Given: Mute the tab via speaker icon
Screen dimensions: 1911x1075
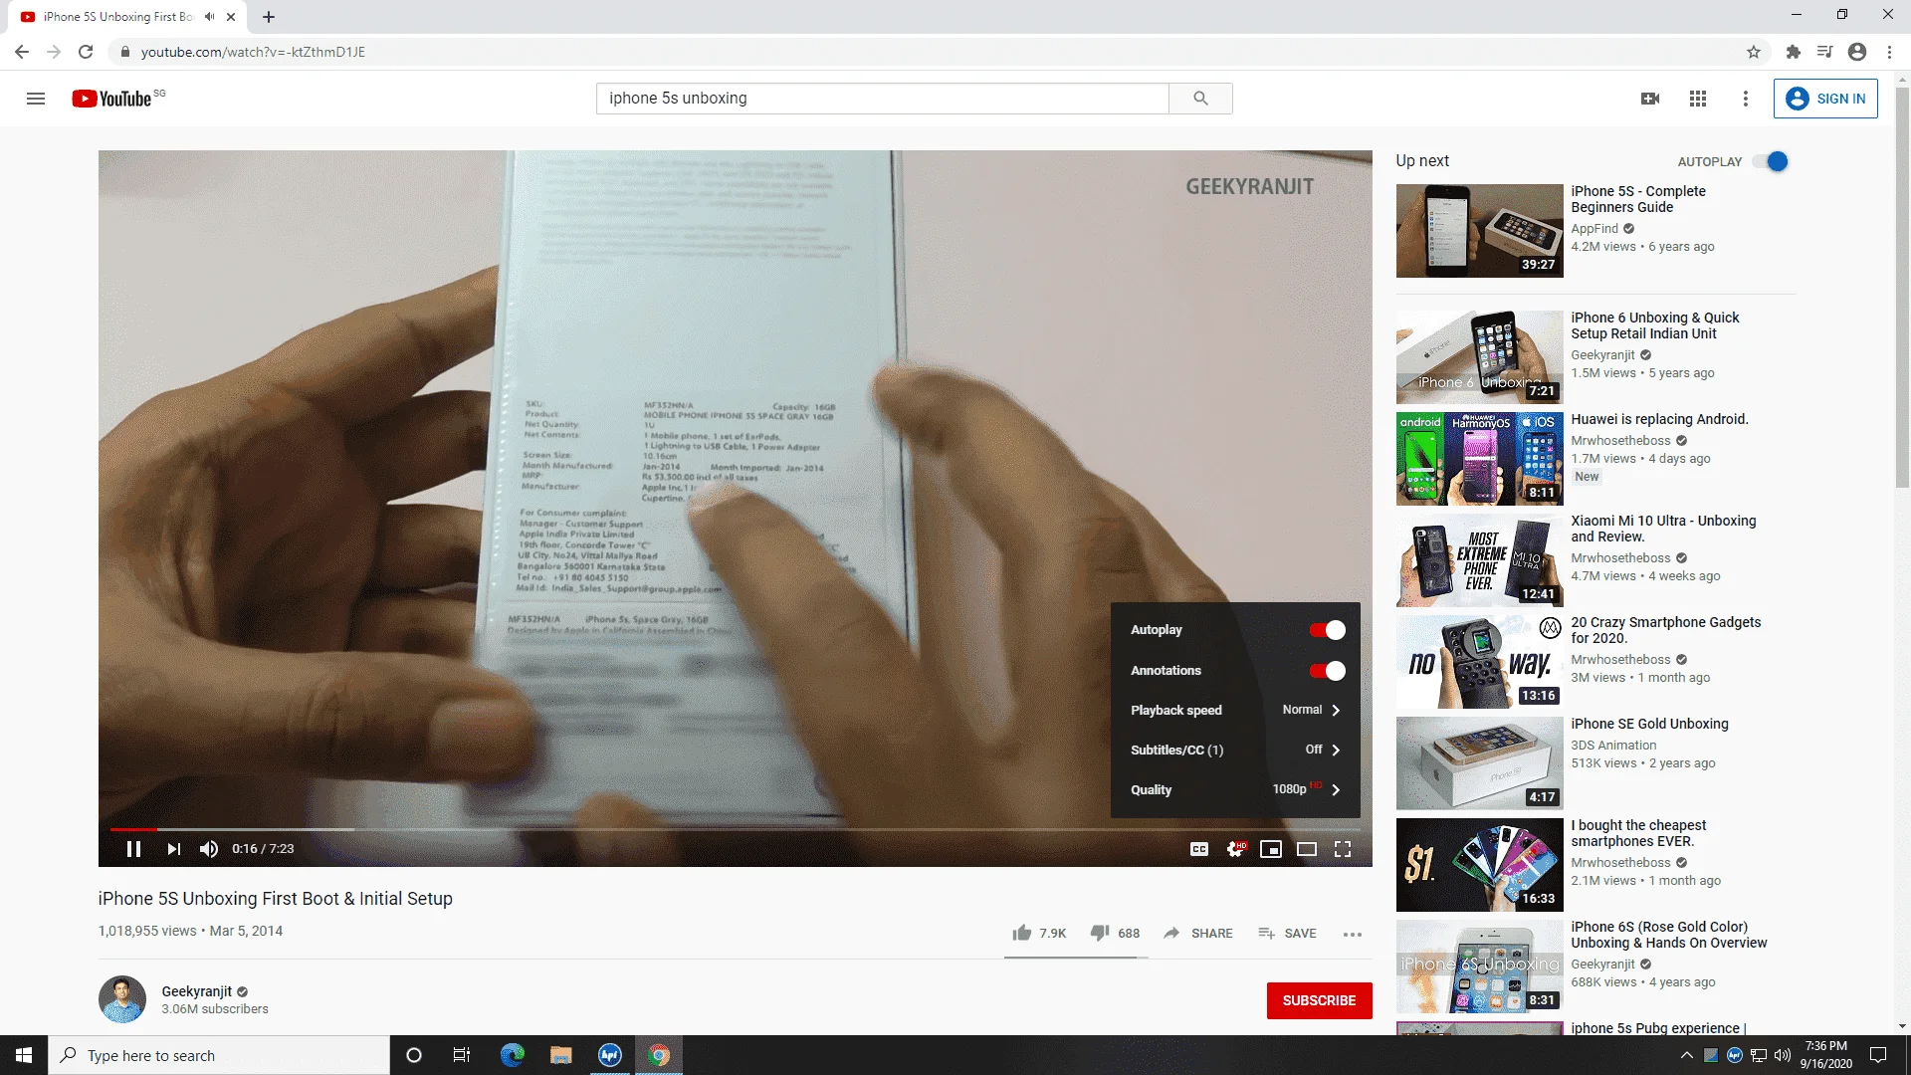Looking at the screenshot, I should tap(209, 17).
